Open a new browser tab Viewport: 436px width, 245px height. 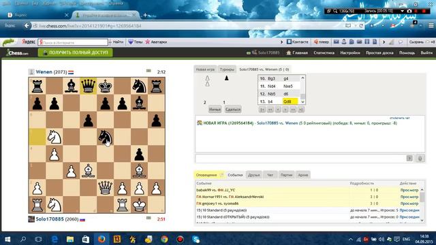click(x=145, y=15)
